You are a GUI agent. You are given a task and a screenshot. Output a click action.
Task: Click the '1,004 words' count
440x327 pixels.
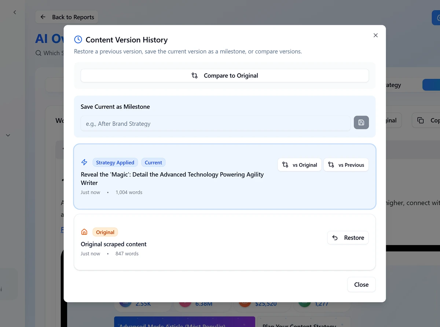click(129, 192)
